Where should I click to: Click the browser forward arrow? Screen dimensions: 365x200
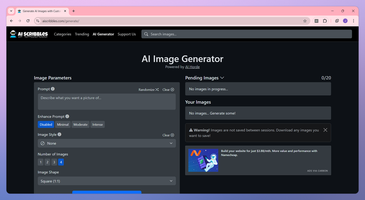point(20,21)
